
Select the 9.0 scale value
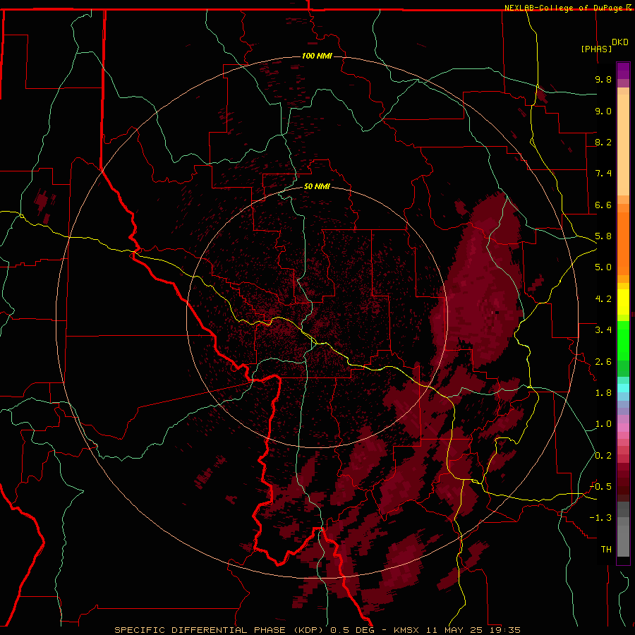[x=603, y=111]
